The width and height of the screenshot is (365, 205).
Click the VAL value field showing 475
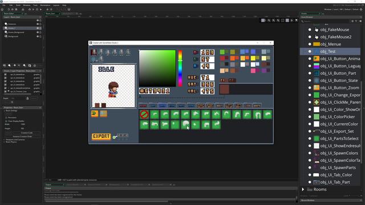[x=207, y=91]
